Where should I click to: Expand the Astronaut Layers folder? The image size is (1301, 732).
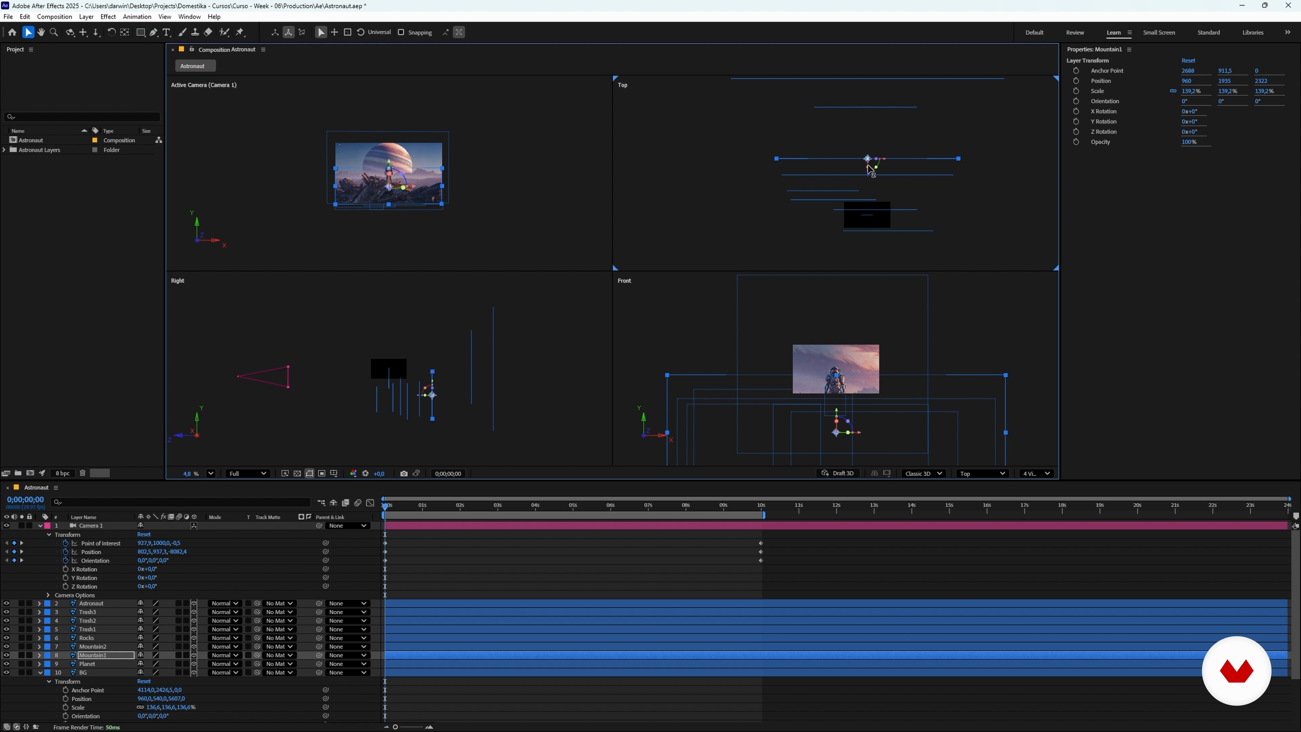pyautogui.click(x=4, y=150)
